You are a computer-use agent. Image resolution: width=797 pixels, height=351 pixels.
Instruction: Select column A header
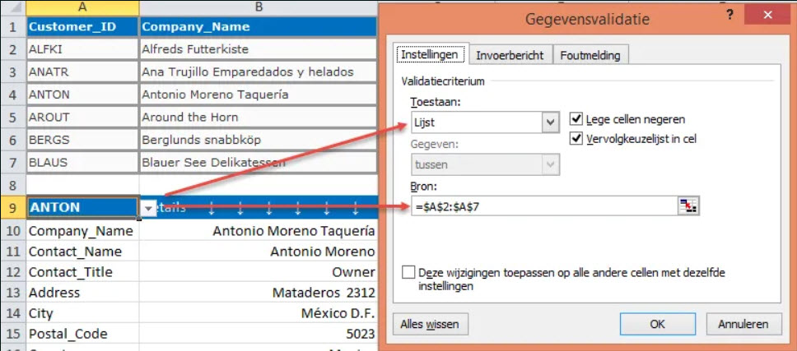82,7
